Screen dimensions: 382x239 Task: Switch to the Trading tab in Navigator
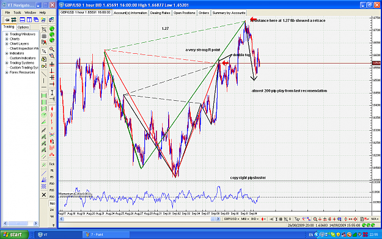click(9, 27)
